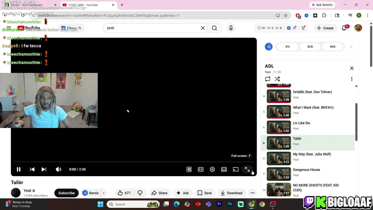This screenshot has width=373, height=210.
Task: Subscribe to the Yeat channel
Action: click(x=66, y=193)
